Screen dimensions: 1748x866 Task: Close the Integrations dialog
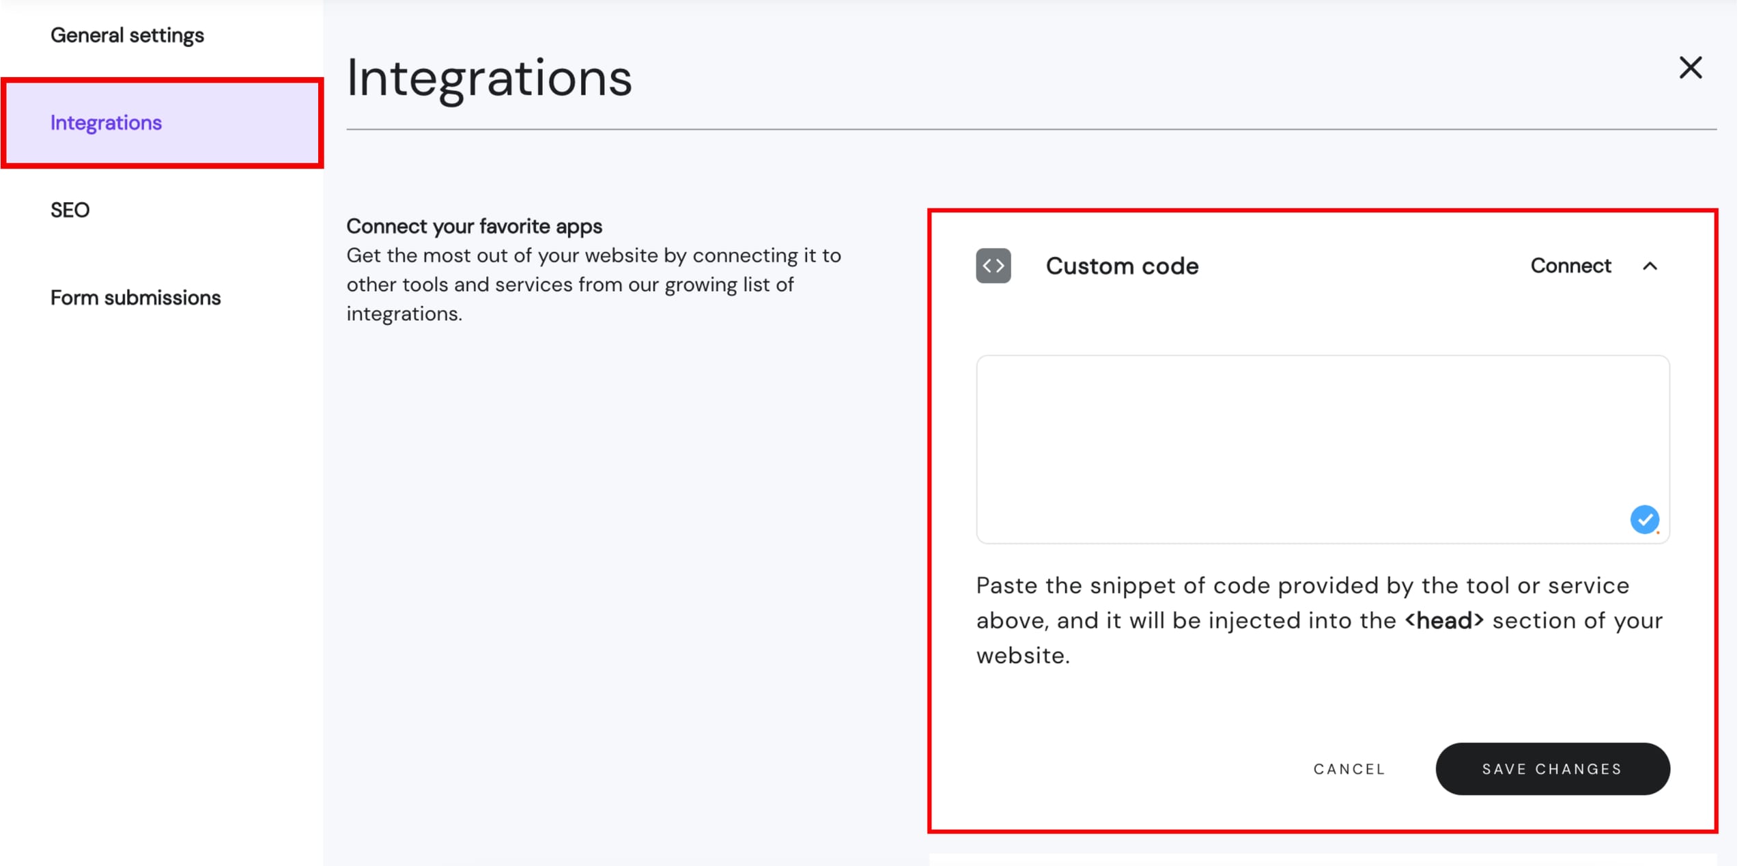(x=1691, y=67)
